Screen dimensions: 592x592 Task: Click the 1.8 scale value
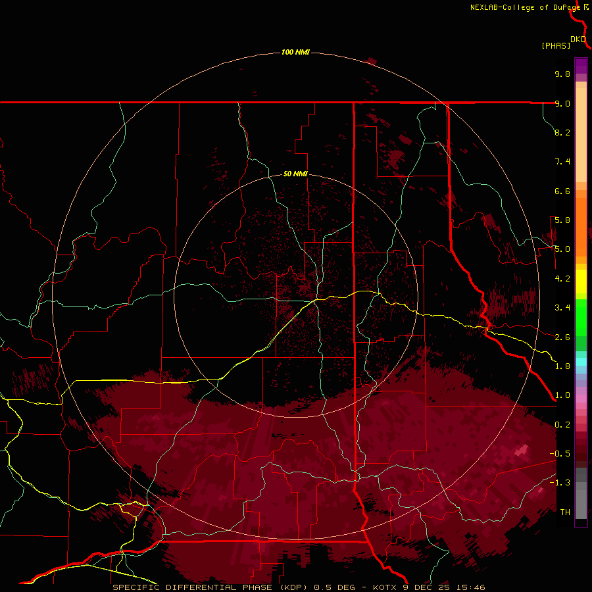coord(562,366)
